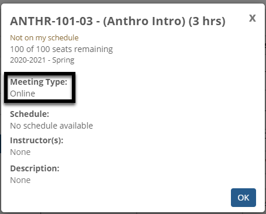Click the Not on my schedule status
This screenshot has height=214, width=266.
coord(44,38)
